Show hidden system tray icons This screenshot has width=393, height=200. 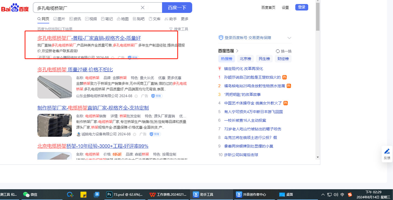click(x=323, y=194)
